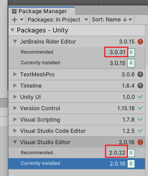148x176 pixels.
Task: Collapse the Packages - Unity group
Action: [12, 30]
